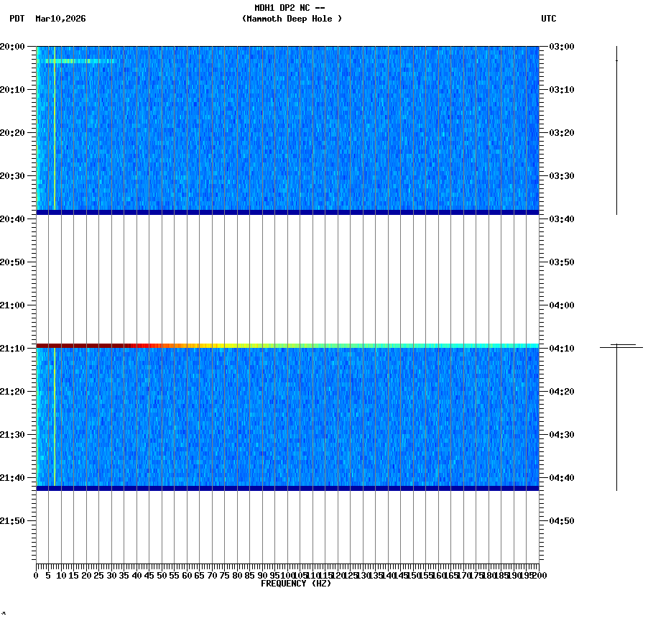Select the upper seismogram trace on the right
Image resolution: width=648 pixels, height=621 pixels.
pos(616,129)
